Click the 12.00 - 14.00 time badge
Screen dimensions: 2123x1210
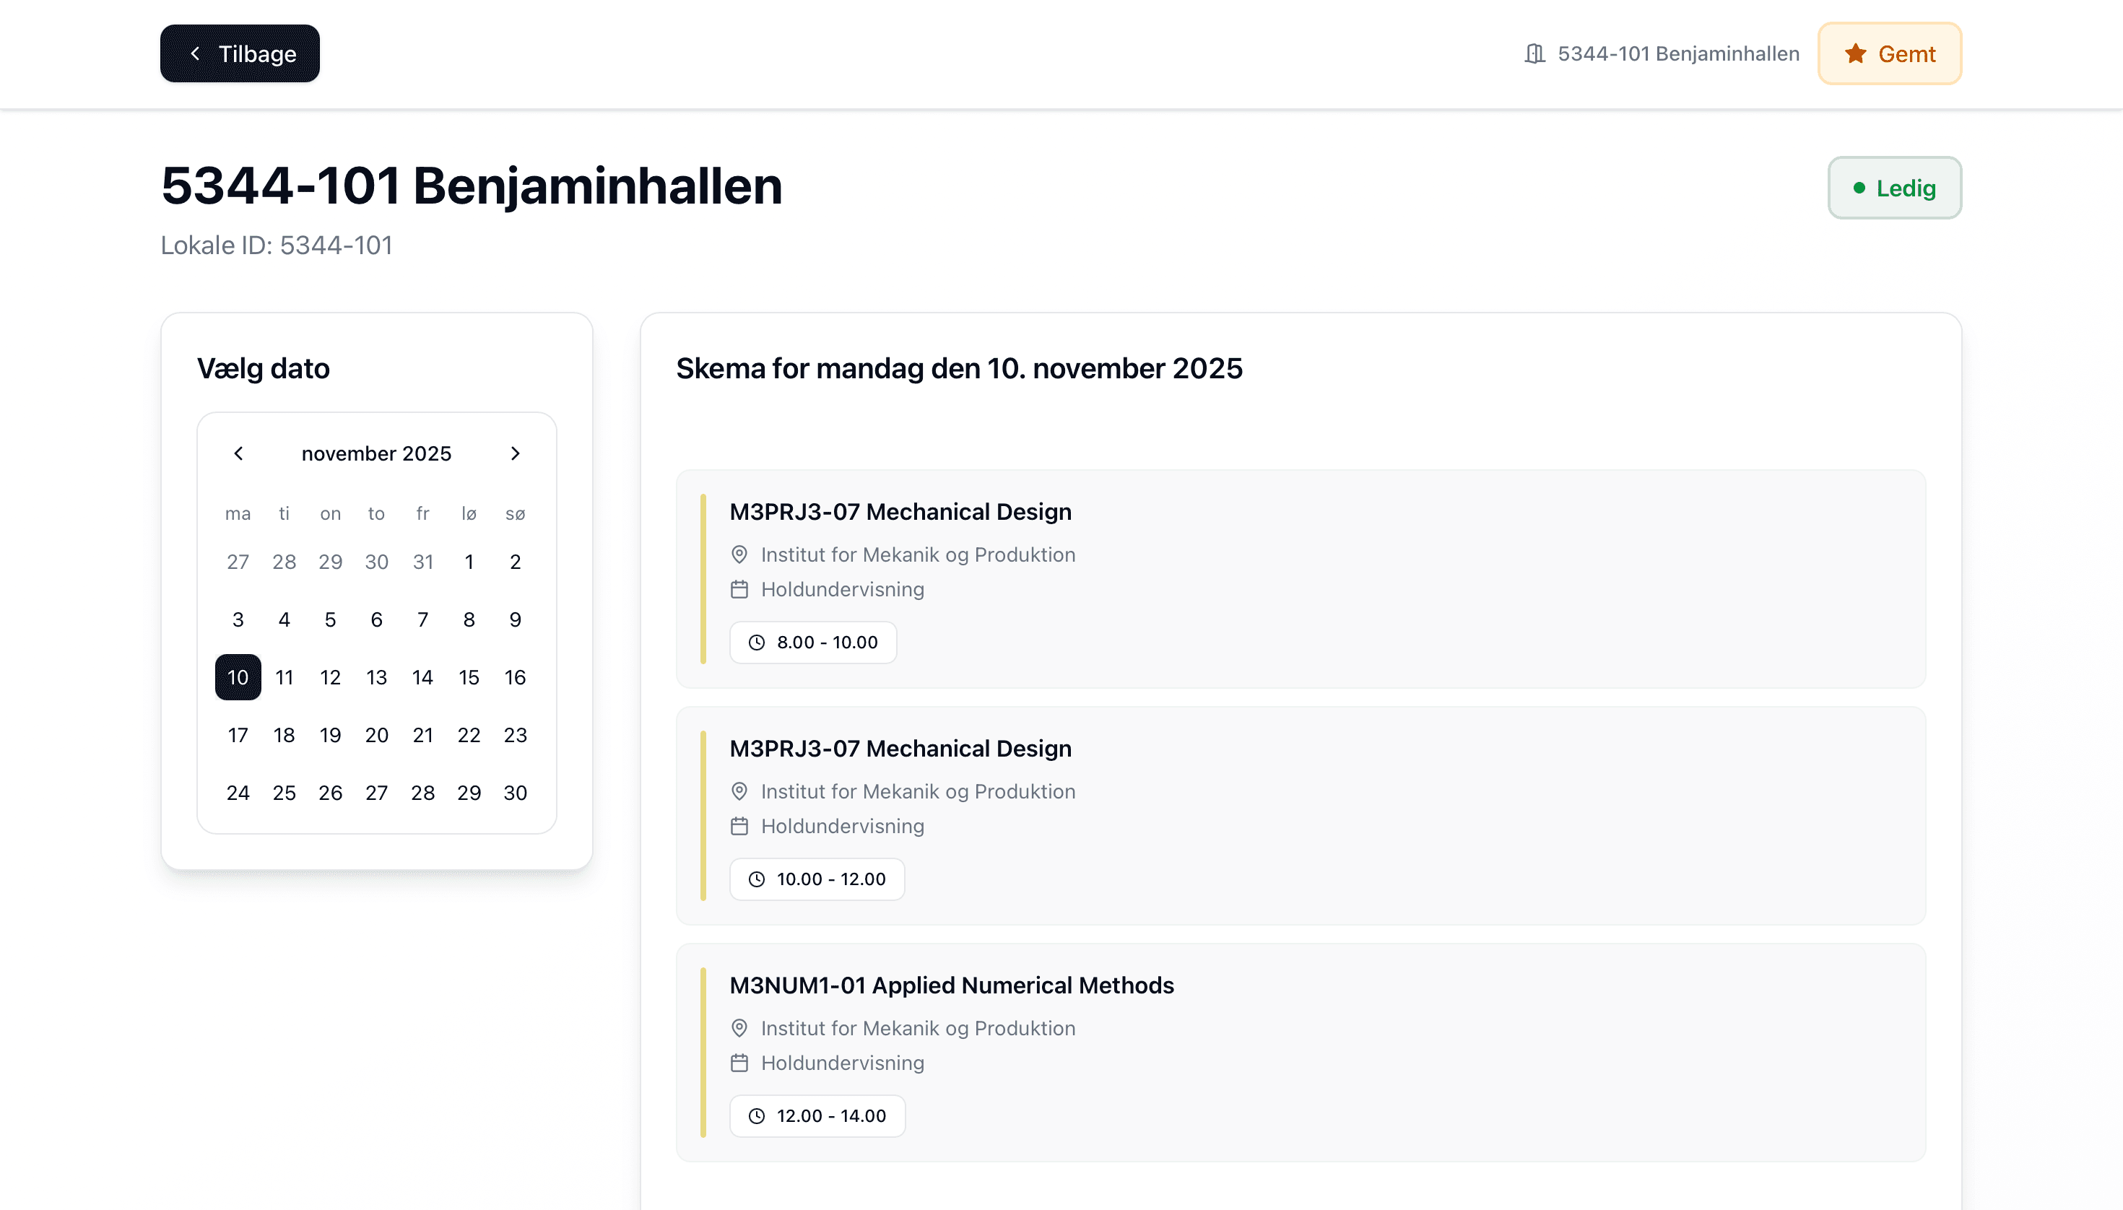(817, 1115)
